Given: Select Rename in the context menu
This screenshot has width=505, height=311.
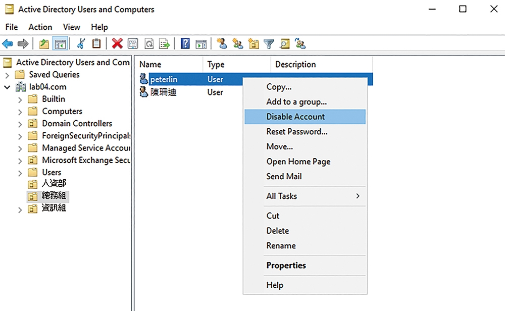Looking at the screenshot, I should (x=305, y=246).
